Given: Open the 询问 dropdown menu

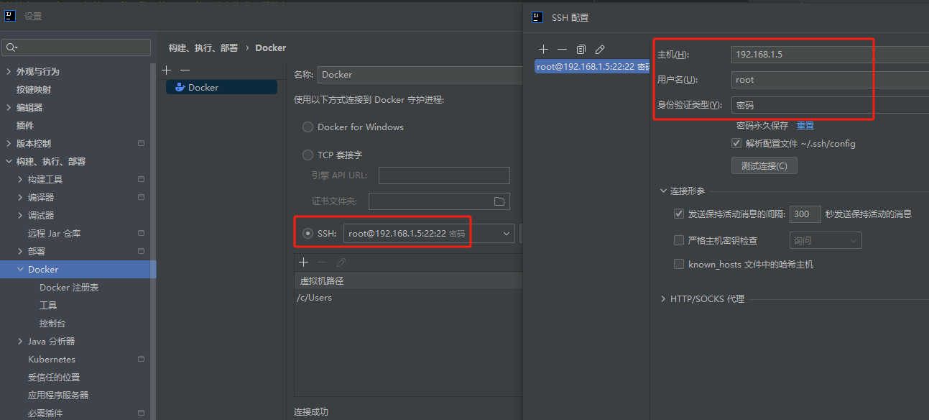Looking at the screenshot, I should [825, 240].
